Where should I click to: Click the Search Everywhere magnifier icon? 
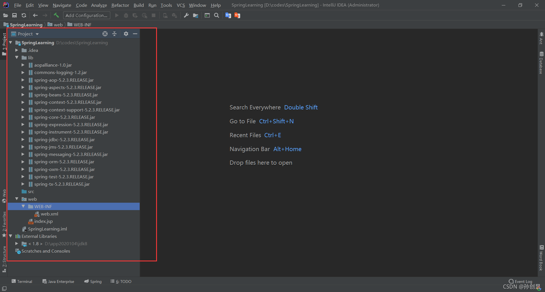tap(217, 15)
